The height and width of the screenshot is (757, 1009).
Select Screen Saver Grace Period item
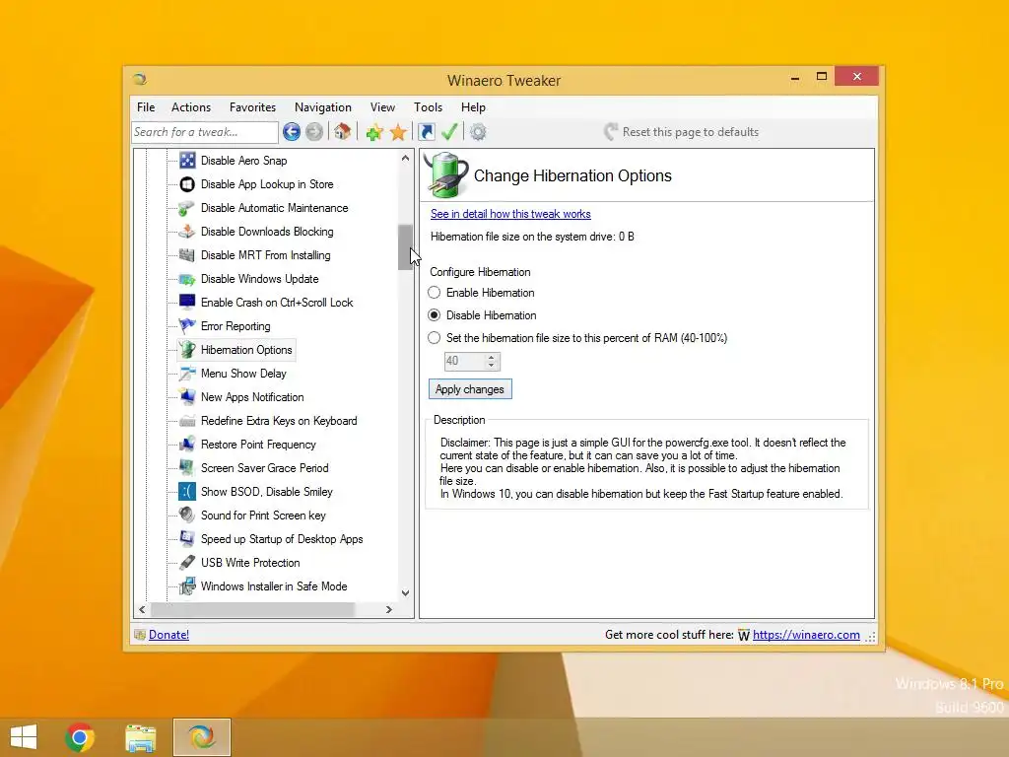[264, 468]
